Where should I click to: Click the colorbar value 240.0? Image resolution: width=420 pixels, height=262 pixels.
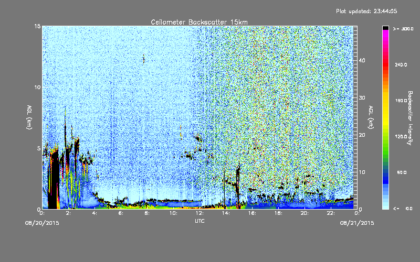[x=401, y=65]
